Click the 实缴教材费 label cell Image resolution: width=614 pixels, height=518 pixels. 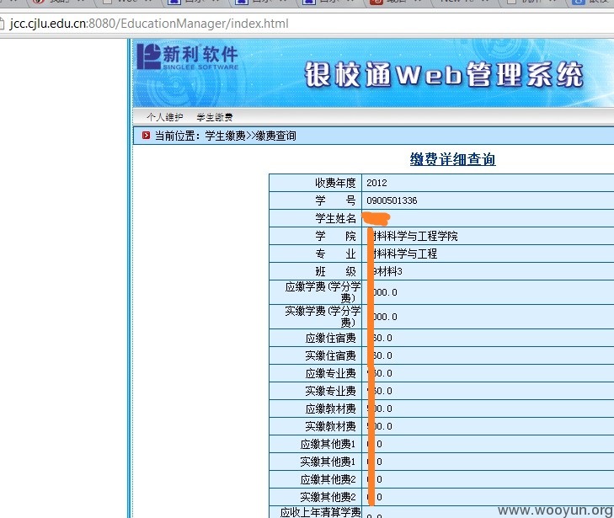[x=316, y=426]
